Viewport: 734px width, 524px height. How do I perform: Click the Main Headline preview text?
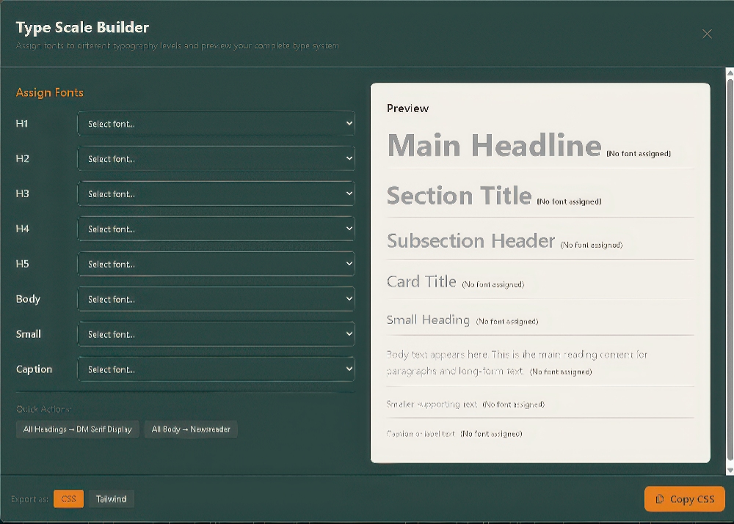coord(493,146)
